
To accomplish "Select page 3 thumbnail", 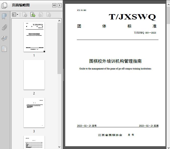I will [x=34, y=113].
